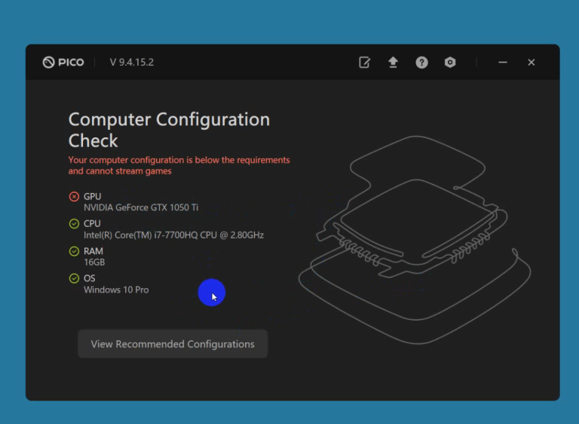Click the upload arrow icon
The height and width of the screenshot is (424, 579).
[393, 63]
